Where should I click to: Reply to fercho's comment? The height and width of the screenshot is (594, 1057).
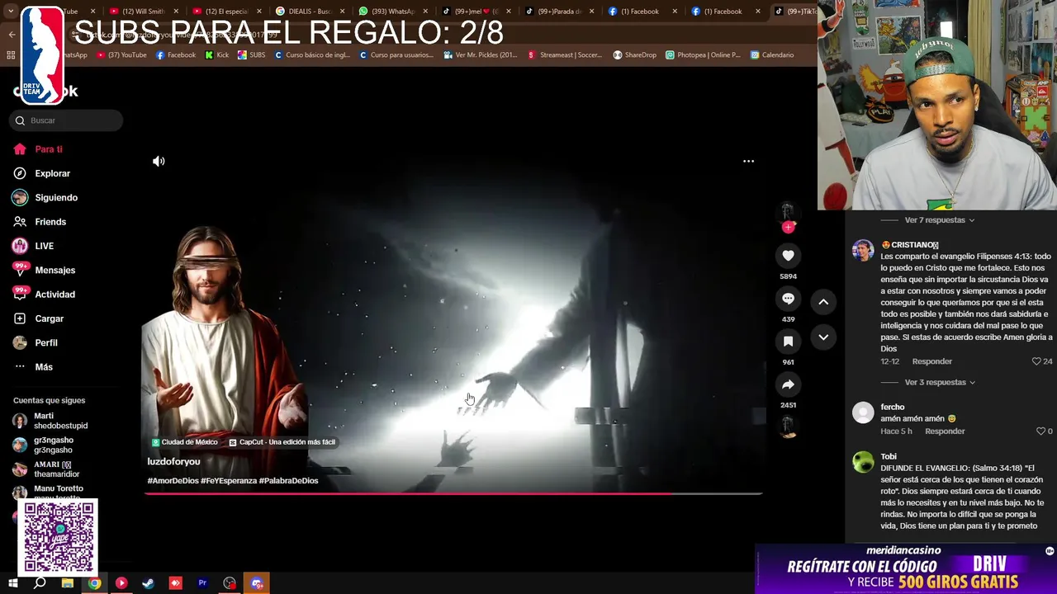945,431
